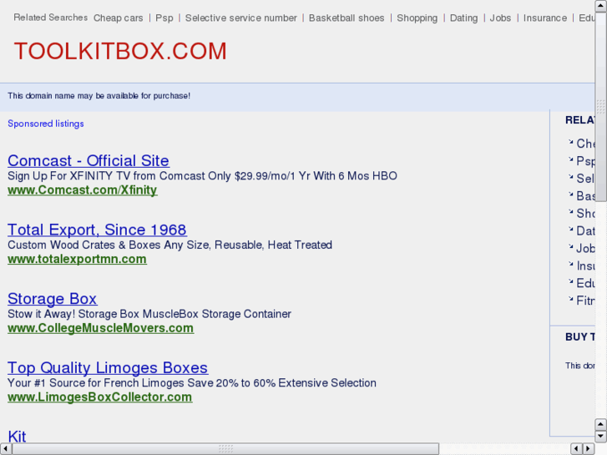Click sidebar arrow bullet beside 'Sho'
Viewport: 607px width, 455px height.
[x=570, y=212]
